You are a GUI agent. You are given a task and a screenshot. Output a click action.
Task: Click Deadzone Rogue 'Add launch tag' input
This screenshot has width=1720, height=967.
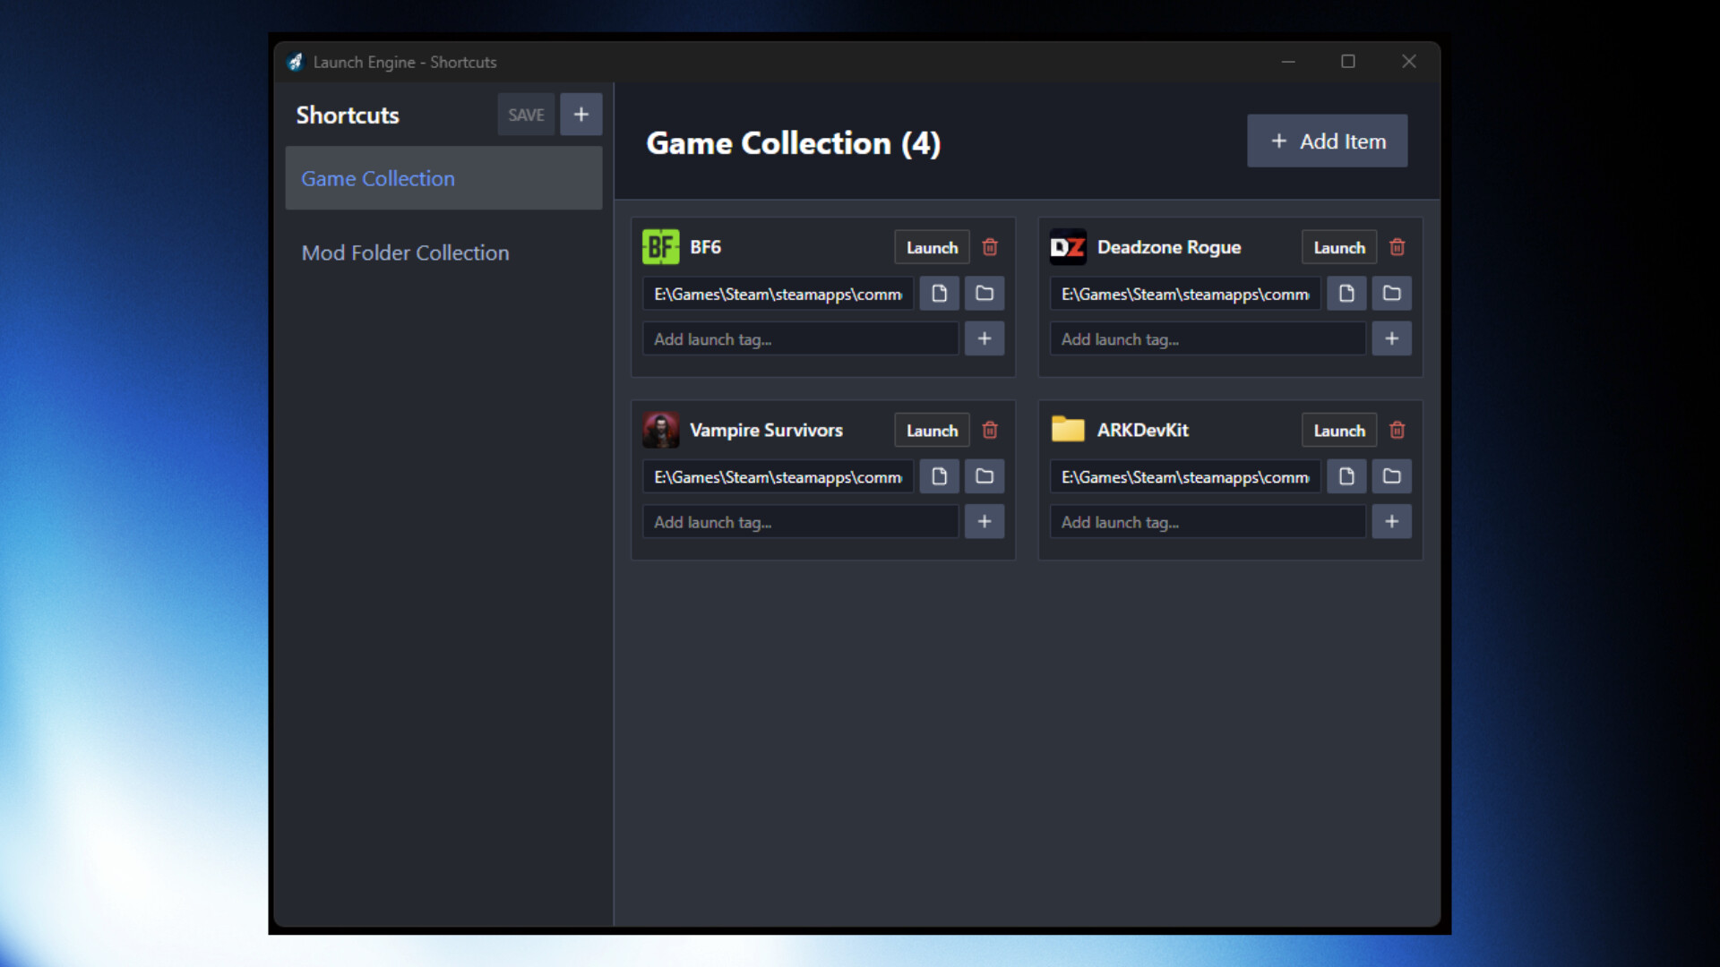[1208, 338]
